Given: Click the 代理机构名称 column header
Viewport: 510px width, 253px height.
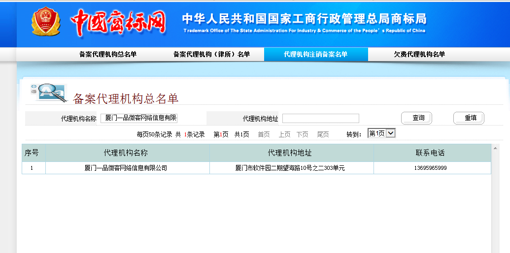Looking at the screenshot, I should click(x=128, y=153).
